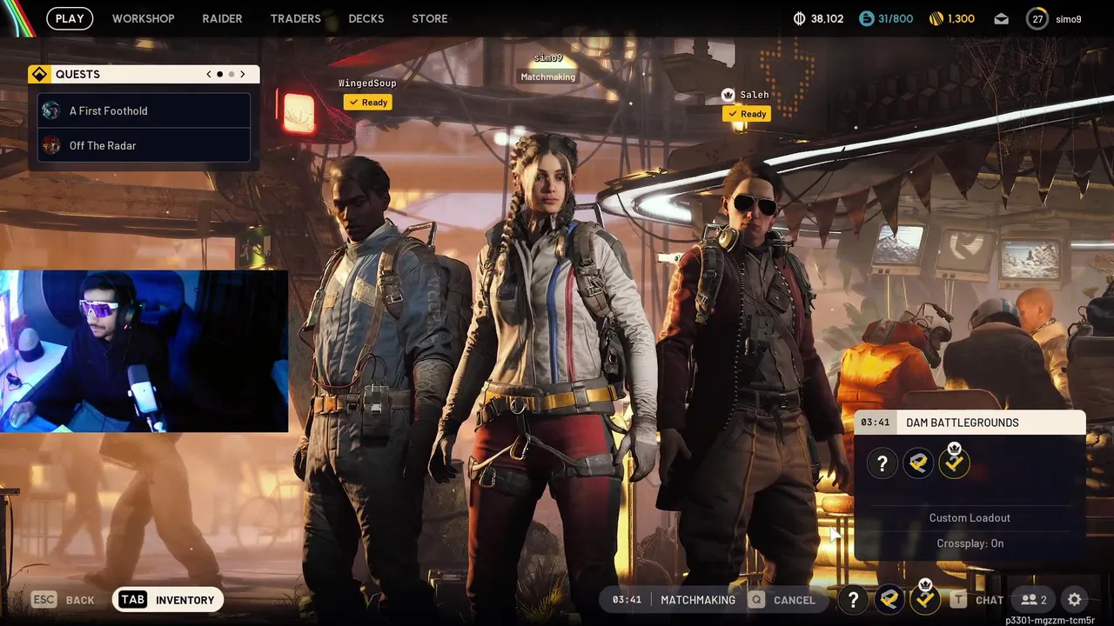Open the Store tab
The height and width of the screenshot is (626, 1114).
(430, 18)
